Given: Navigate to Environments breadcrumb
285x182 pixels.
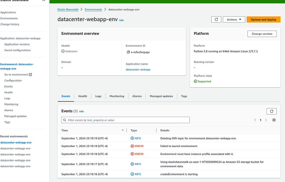Looking at the screenshot, I should click(93, 9).
